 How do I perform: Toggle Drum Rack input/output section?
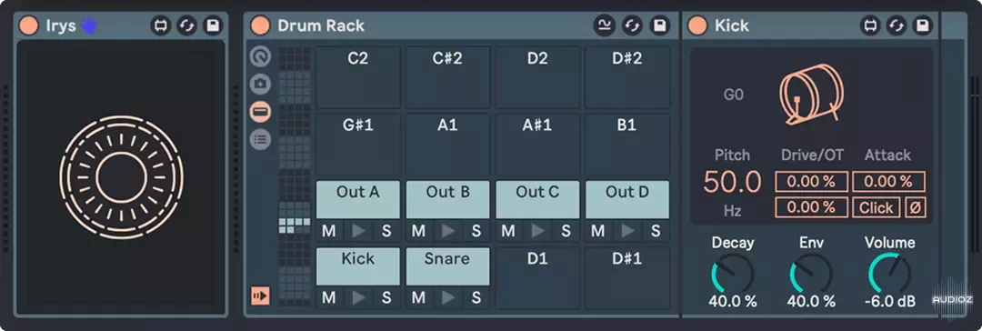click(x=260, y=296)
